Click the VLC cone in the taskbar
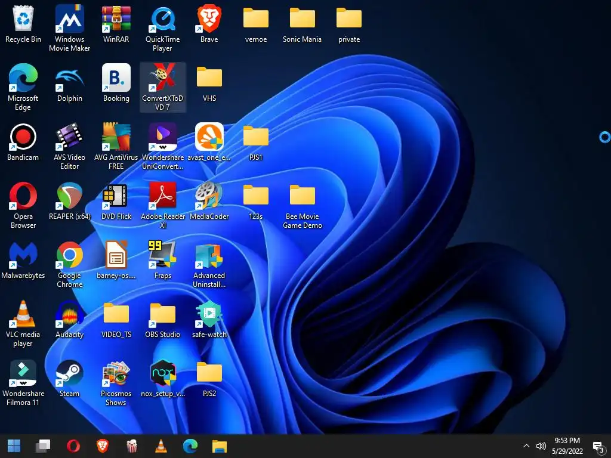 tap(161, 446)
